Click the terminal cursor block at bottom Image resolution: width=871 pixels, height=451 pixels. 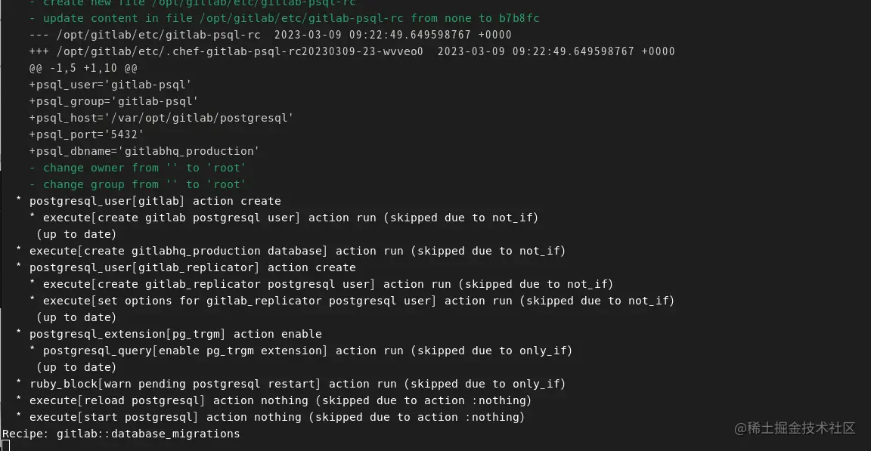coord(5,446)
